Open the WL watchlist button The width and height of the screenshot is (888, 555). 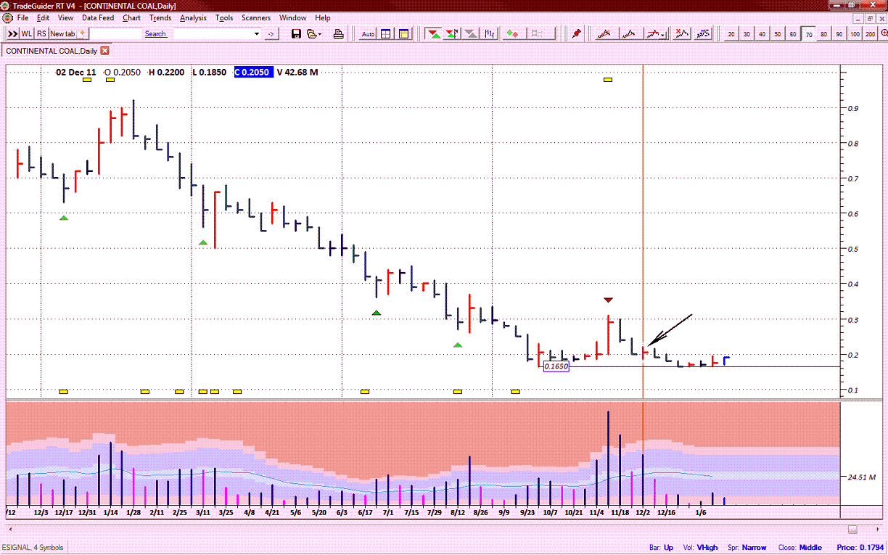[27, 33]
